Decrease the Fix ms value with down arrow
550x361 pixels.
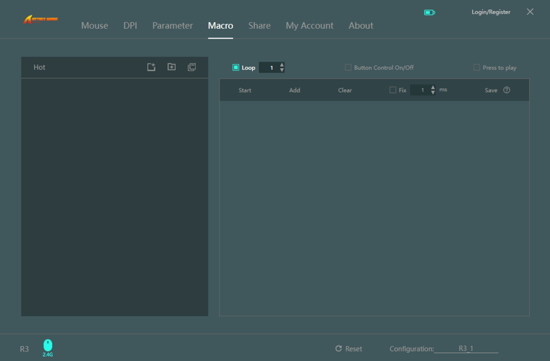coord(433,93)
